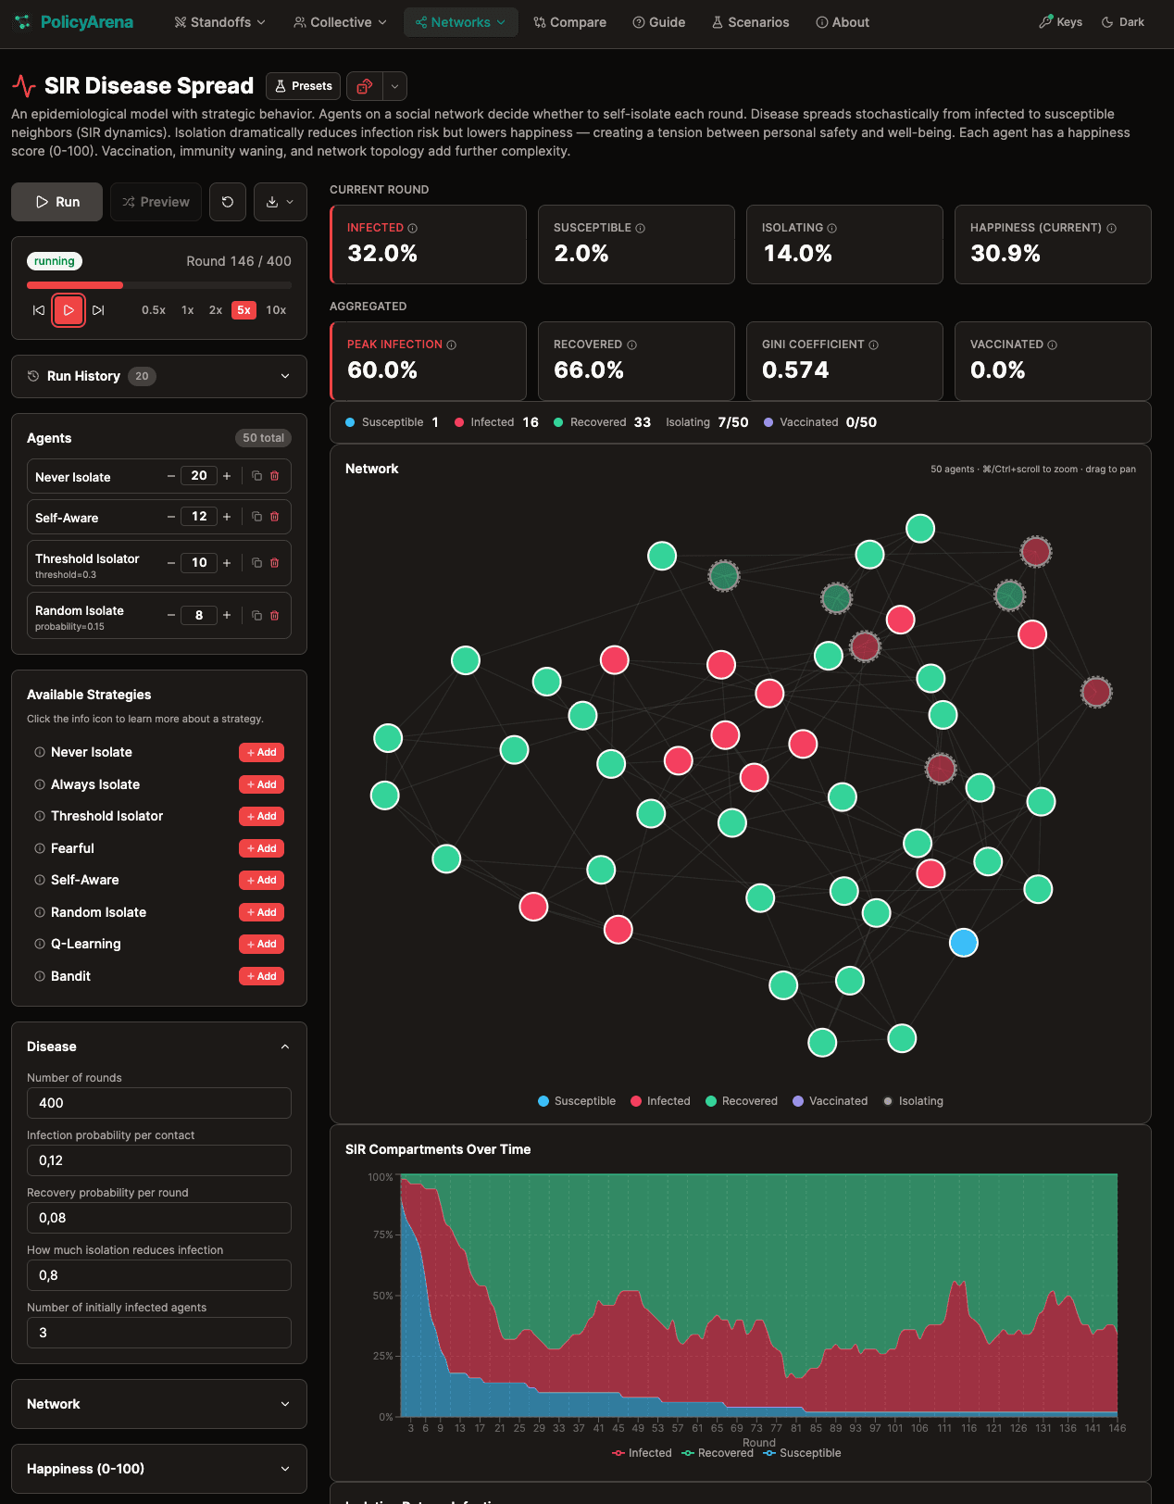1174x1504 pixels.
Task: Increase the Threshold Isolator agent count
Action: click(x=227, y=563)
